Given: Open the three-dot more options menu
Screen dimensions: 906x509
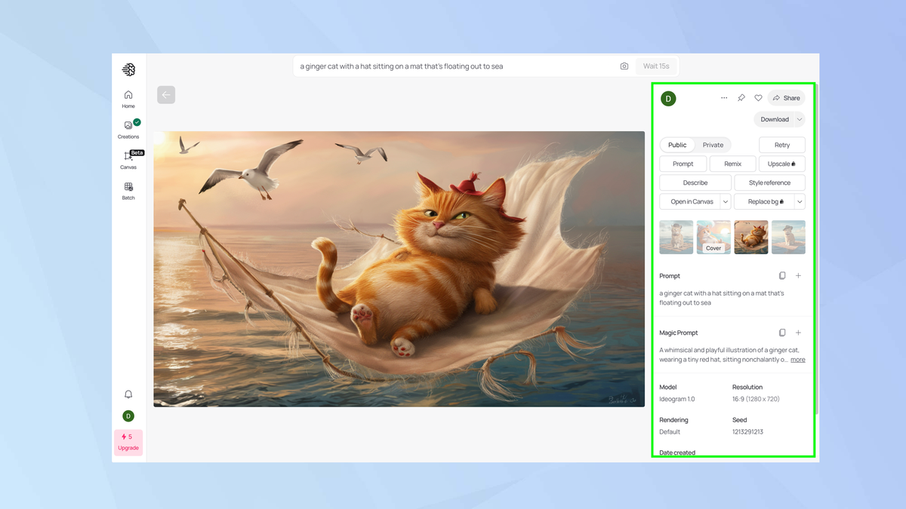Looking at the screenshot, I should click(724, 98).
